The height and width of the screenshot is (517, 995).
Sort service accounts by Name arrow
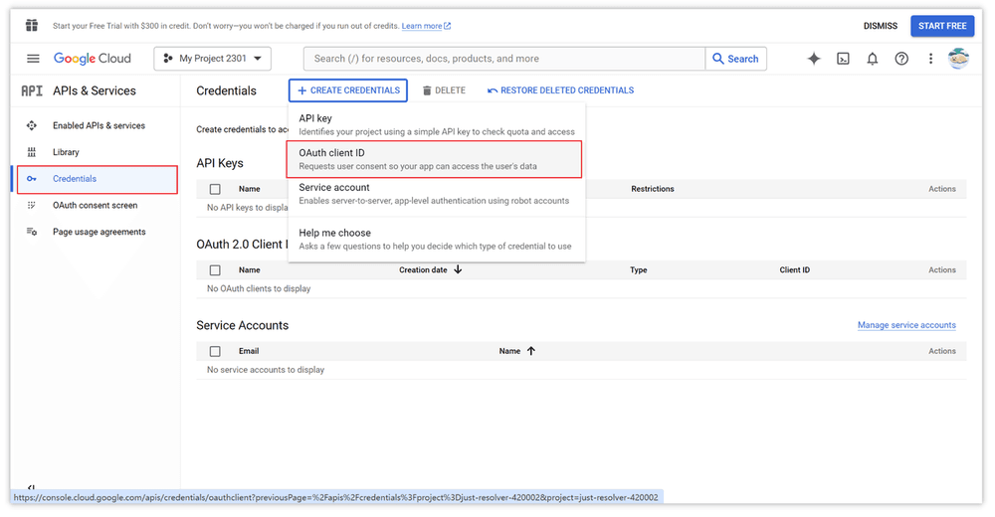(531, 351)
